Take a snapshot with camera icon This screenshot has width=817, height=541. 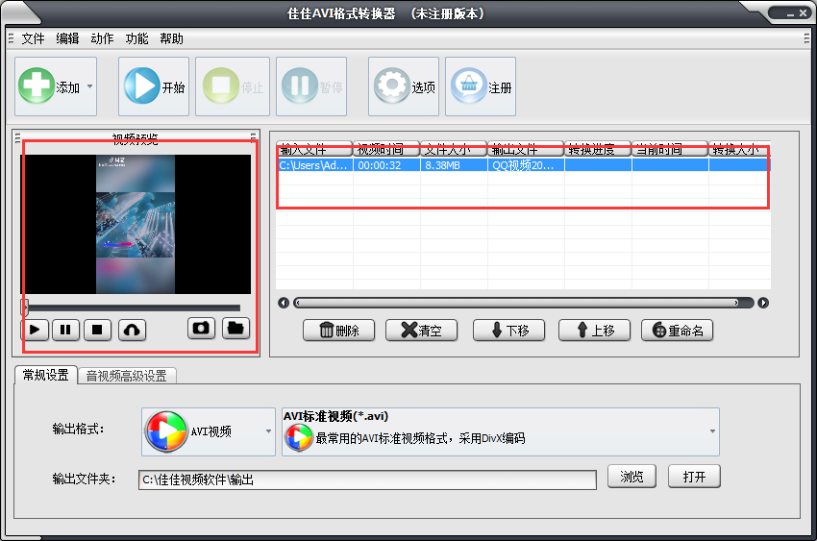pos(201,329)
